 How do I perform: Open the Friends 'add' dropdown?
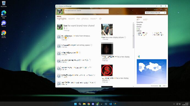click(145, 19)
